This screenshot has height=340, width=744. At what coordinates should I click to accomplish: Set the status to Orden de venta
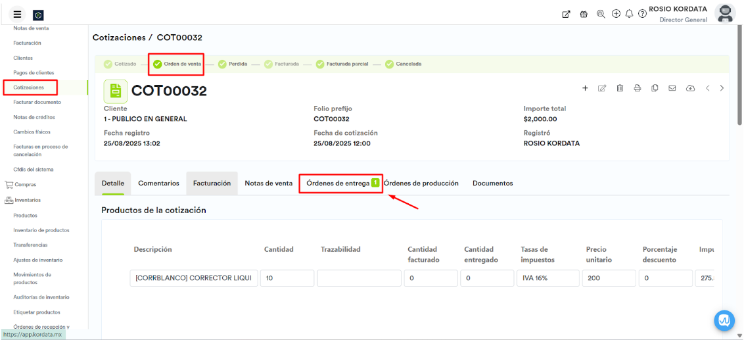click(177, 64)
